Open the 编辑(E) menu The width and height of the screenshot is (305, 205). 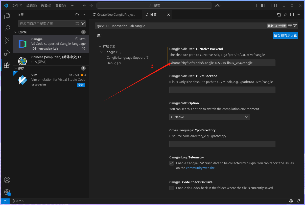pyautogui.click(x=32, y=6)
